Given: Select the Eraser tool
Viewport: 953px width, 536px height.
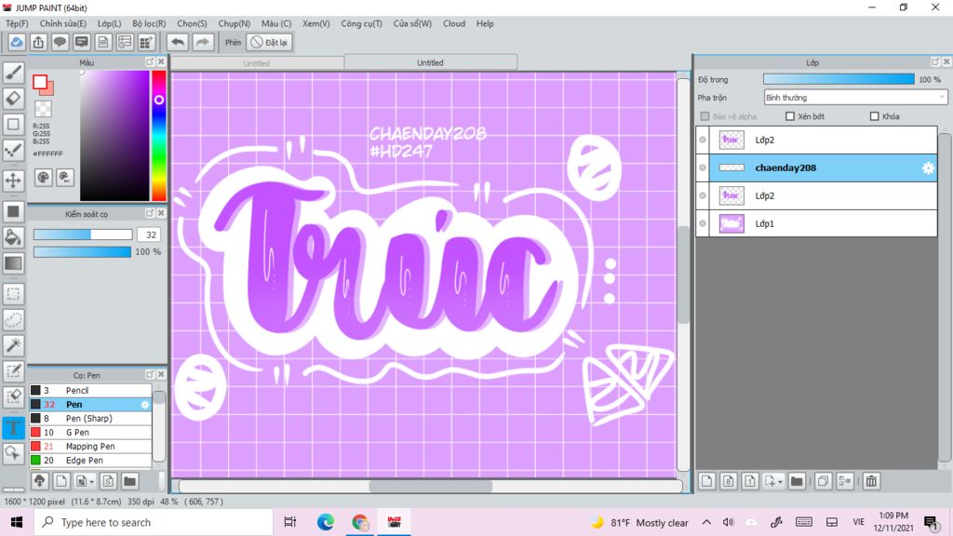Looking at the screenshot, I should 13,99.
